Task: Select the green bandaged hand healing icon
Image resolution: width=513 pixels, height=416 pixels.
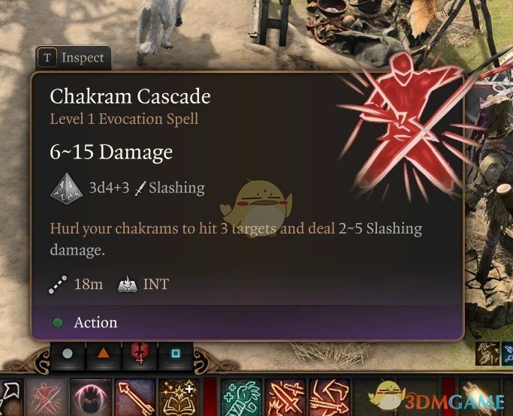Action: (x=241, y=398)
